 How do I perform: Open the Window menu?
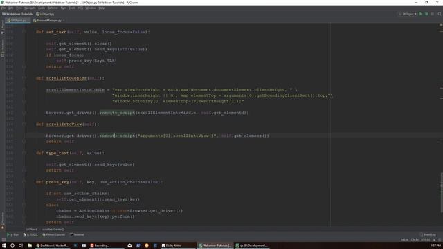tap(91, 8)
